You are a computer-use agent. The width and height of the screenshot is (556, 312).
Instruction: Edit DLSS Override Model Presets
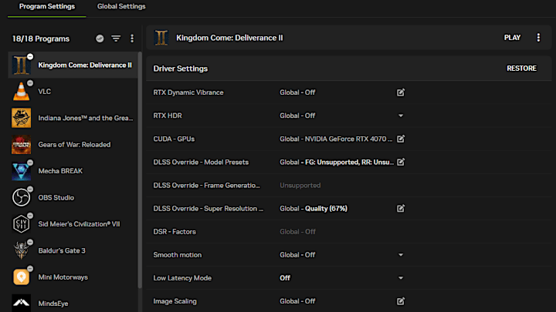[400, 162]
